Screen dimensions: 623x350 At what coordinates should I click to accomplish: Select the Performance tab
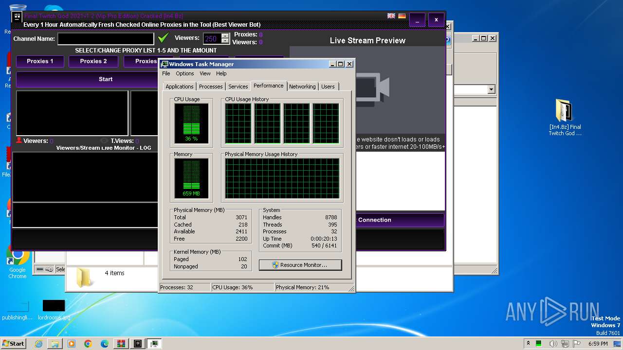point(269,86)
